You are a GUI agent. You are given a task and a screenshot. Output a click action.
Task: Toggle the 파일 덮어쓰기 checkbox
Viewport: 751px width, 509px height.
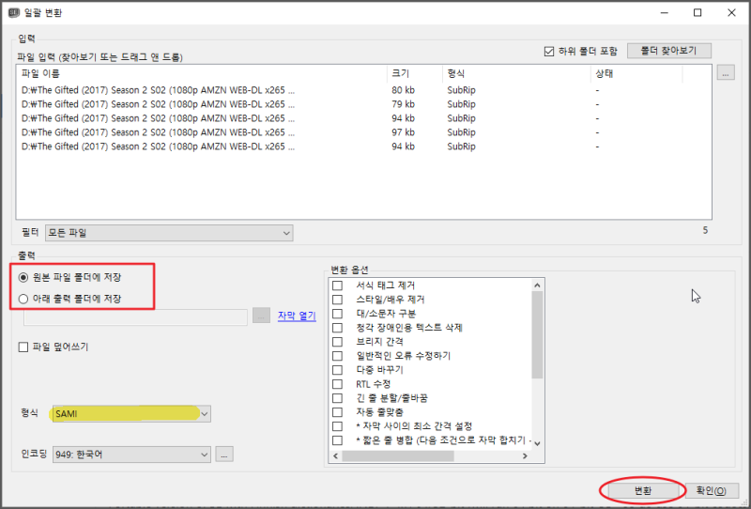coord(23,347)
